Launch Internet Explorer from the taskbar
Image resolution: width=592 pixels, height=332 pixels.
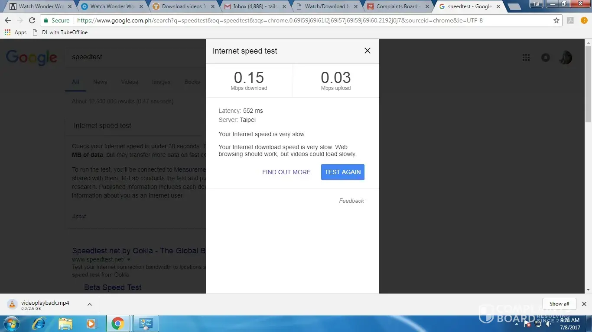click(39, 323)
